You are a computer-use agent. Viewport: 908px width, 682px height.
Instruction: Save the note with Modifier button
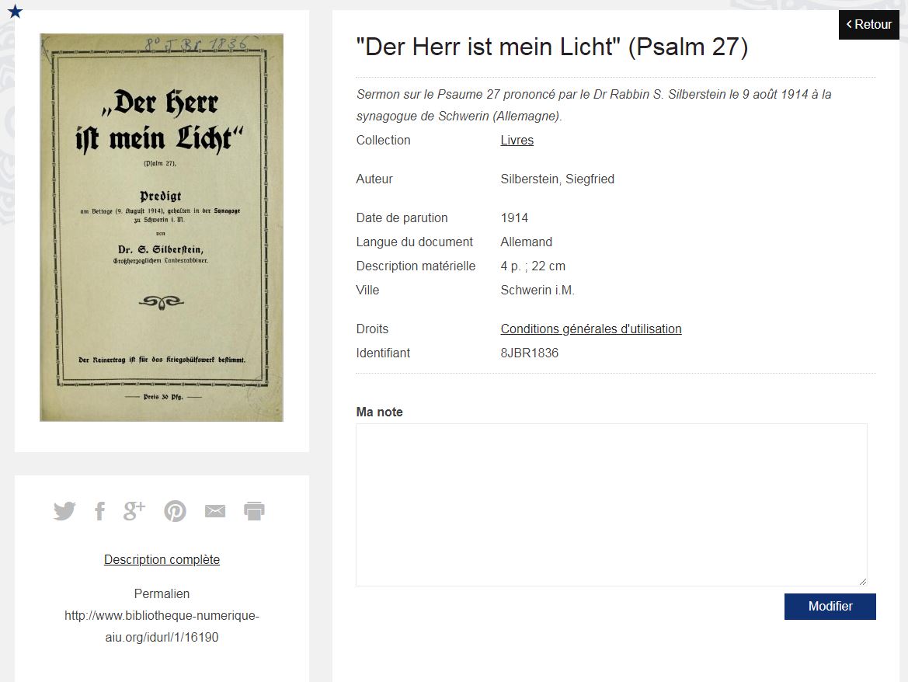click(x=830, y=606)
